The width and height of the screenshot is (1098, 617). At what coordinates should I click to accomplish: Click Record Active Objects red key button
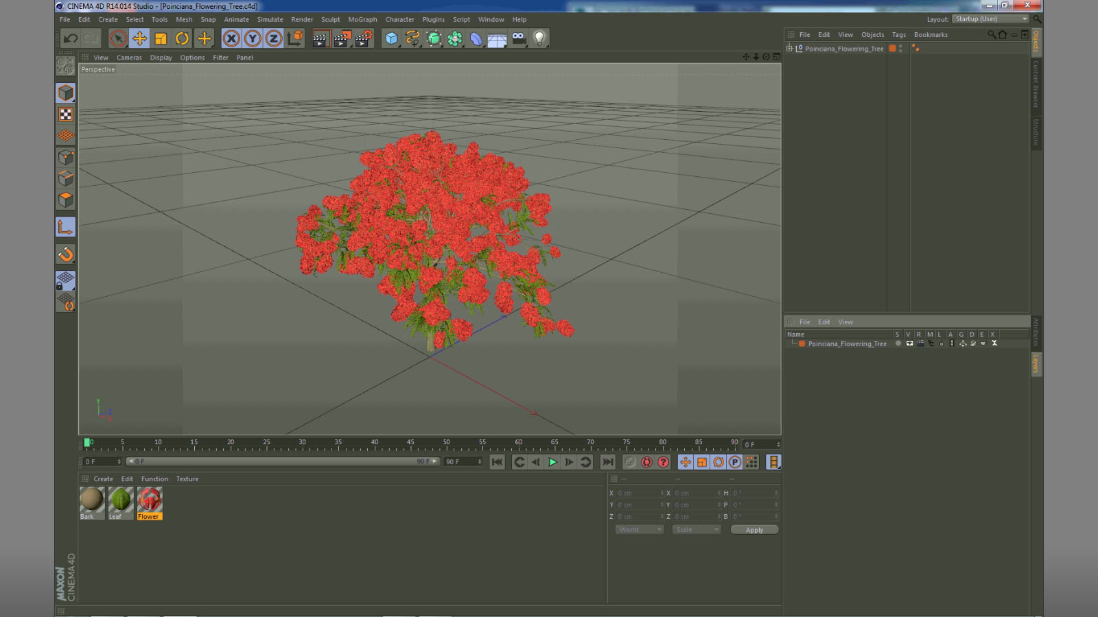pos(630,462)
